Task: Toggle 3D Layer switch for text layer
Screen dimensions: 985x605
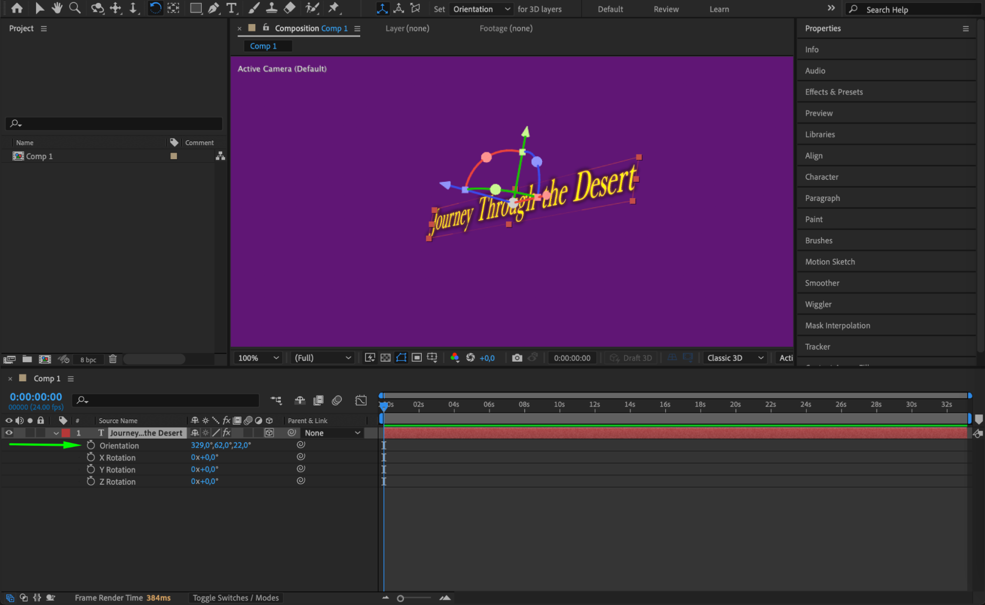Action: (x=269, y=433)
